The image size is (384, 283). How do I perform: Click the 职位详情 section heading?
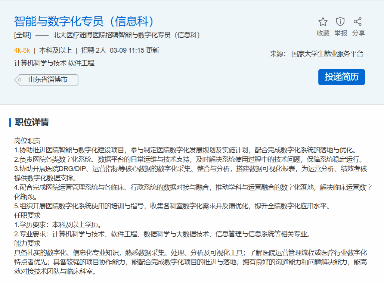point(32,122)
